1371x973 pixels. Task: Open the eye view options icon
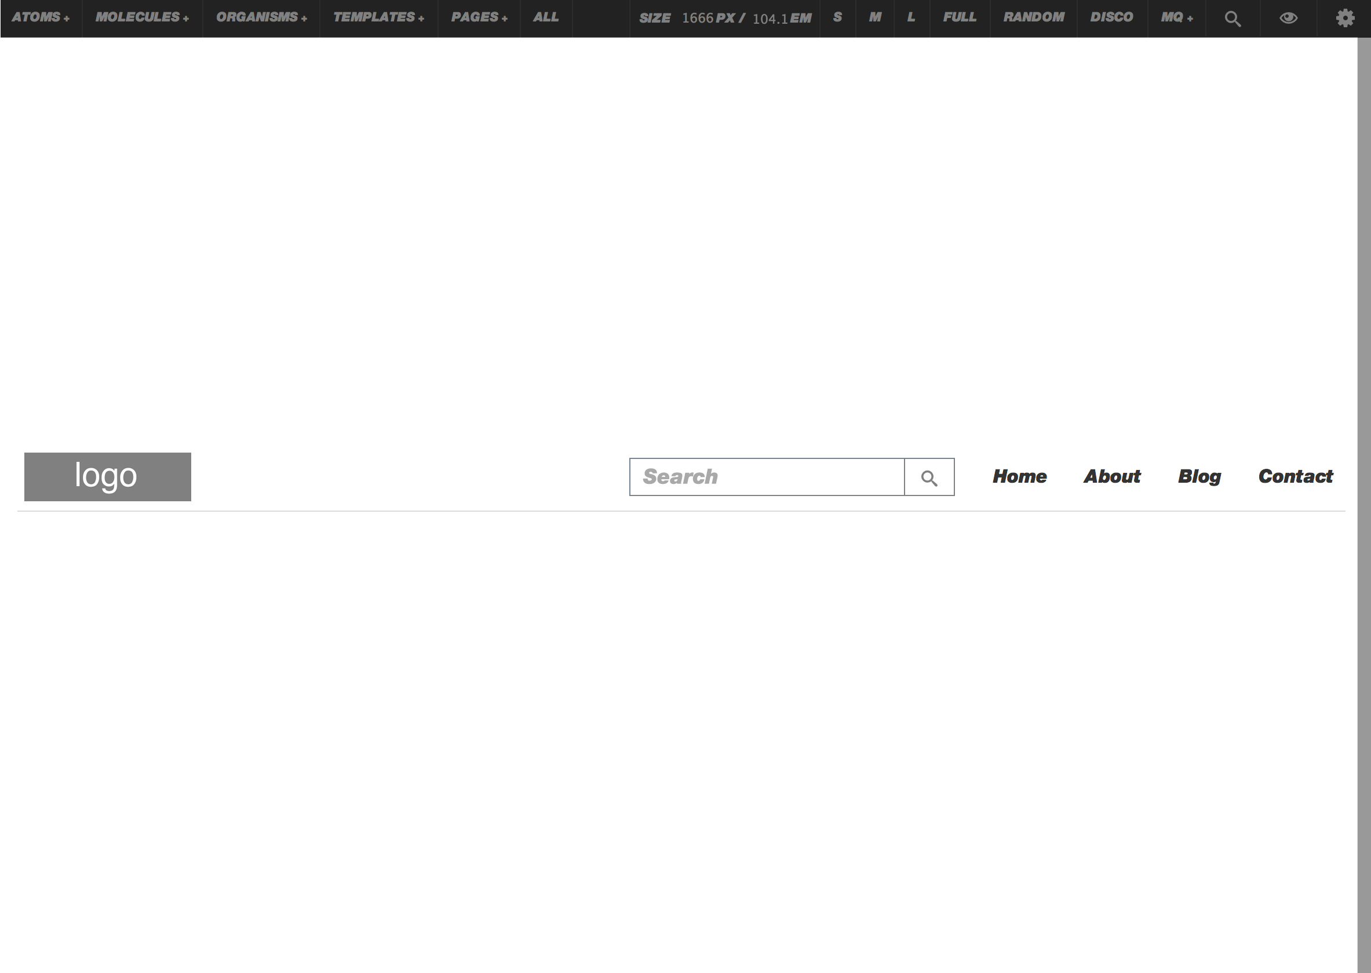click(1288, 19)
